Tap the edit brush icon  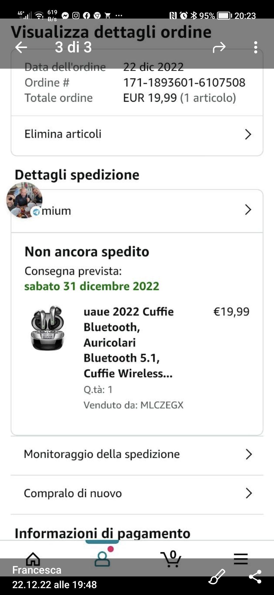click(217, 576)
